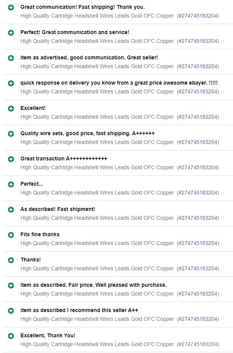This screenshot has width=233, height=353.
Task: Click positive icon beside "Great communication! Fast shipping!"
Action: (11, 7)
